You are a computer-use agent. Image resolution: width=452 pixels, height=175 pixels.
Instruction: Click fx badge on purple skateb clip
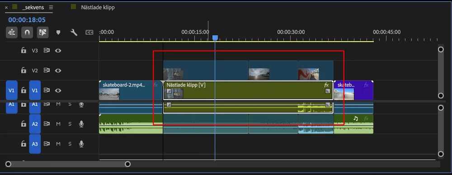pyautogui.click(x=366, y=85)
